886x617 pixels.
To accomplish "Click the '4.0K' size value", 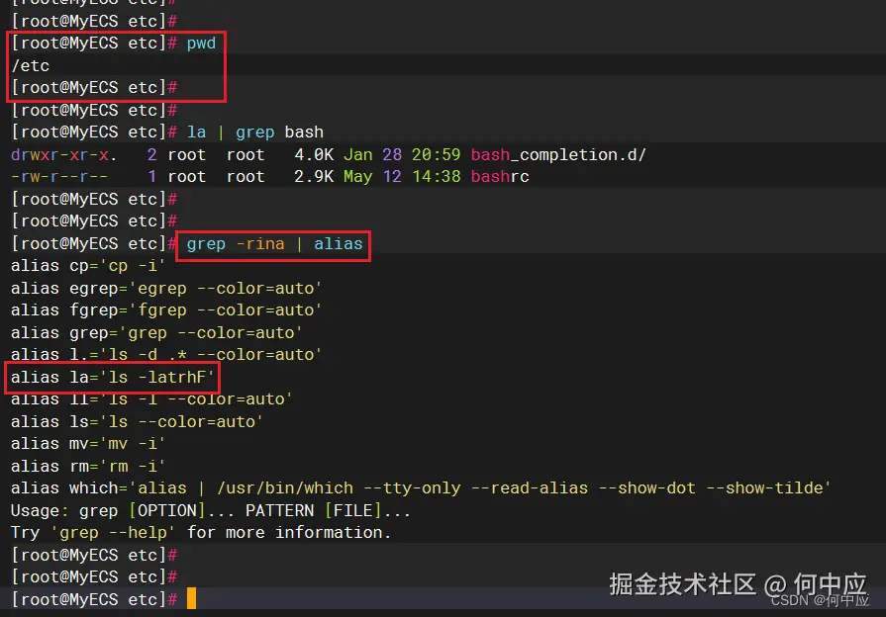I will 314,154.
